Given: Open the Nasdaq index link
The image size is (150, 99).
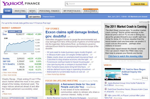Looking at the screenshot, I should [x=6, y=58].
